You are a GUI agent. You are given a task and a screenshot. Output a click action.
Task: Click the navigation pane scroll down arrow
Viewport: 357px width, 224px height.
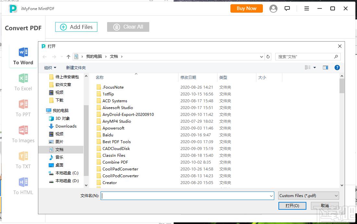coord(86,185)
